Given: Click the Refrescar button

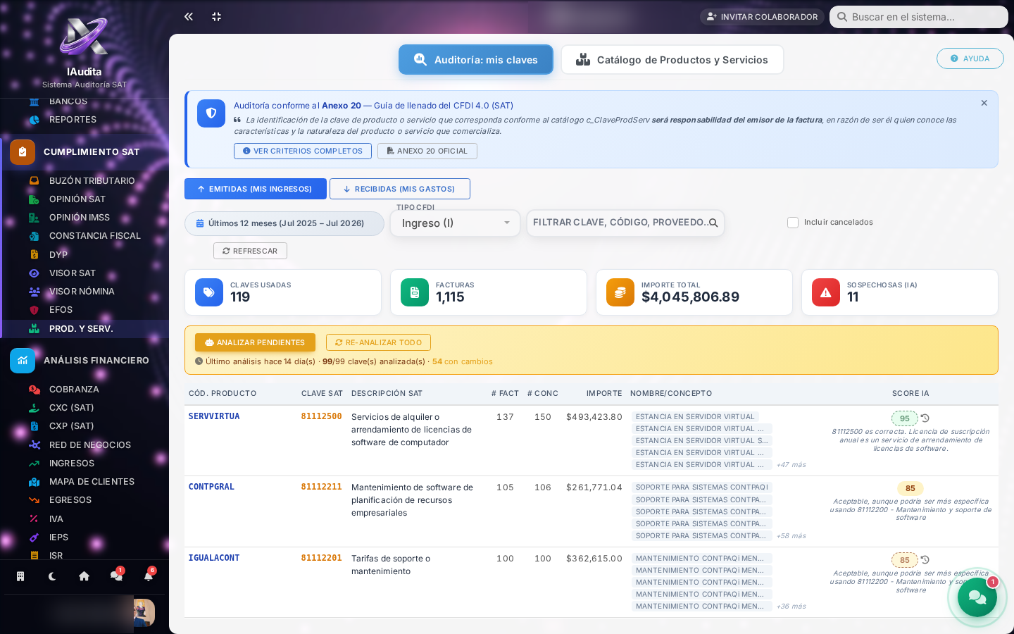Looking at the screenshot, I should tap(250, 251).
